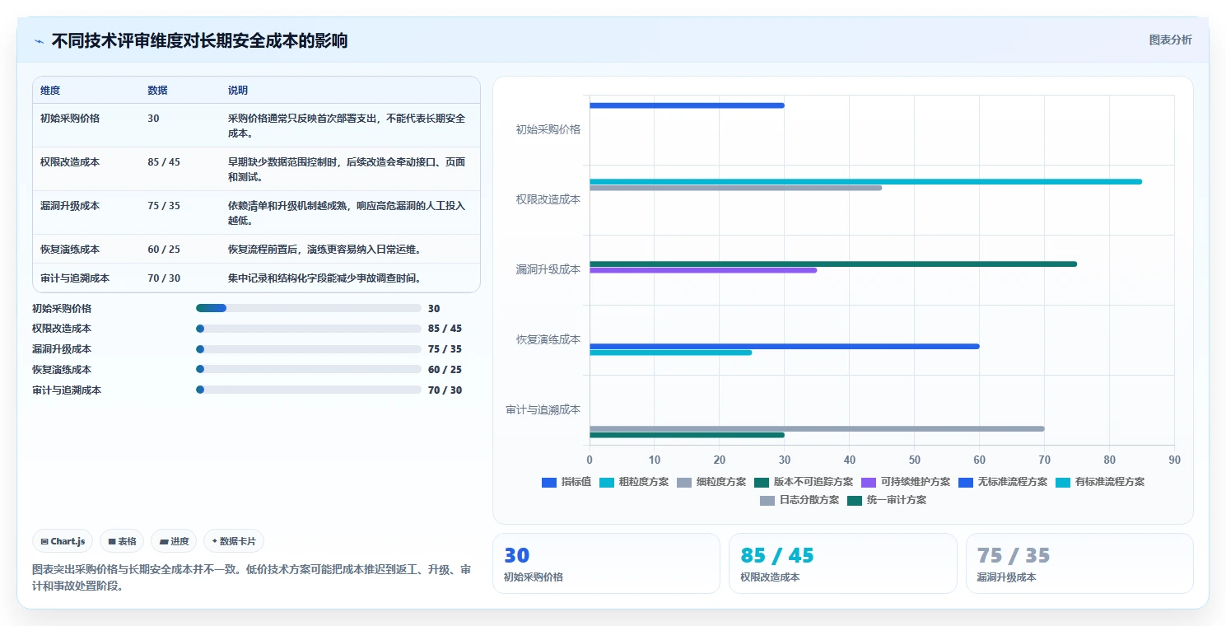
Task: Toggle the 统一审计方案 legend entry
Action: [887, 500]
